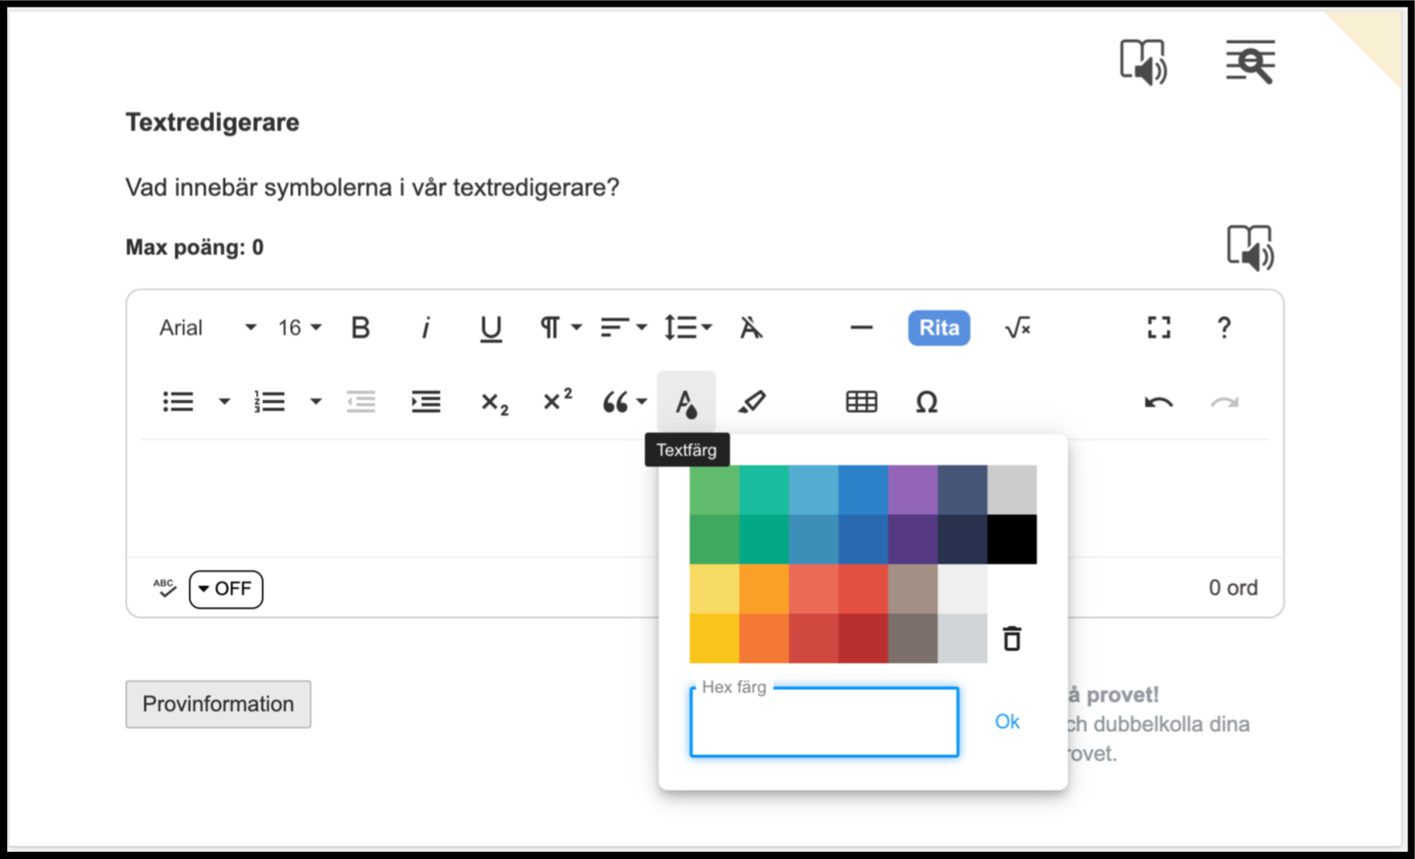Choose the dark red swatch
Viewport: 1415px width, 859px height.
pyautogui.click(x=863, y=639)
